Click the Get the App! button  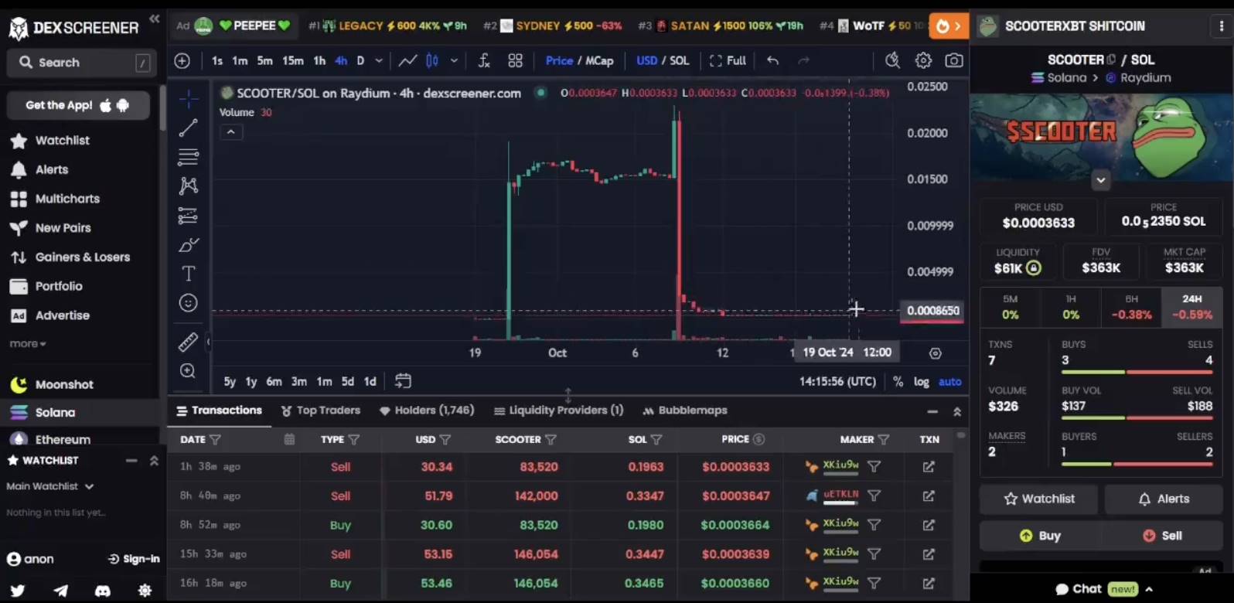point(78,105)
